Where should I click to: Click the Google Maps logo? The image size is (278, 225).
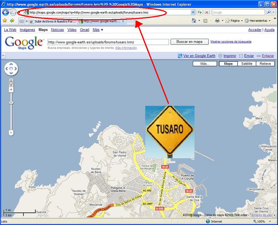pyautogui.click(x=24, y=43)
